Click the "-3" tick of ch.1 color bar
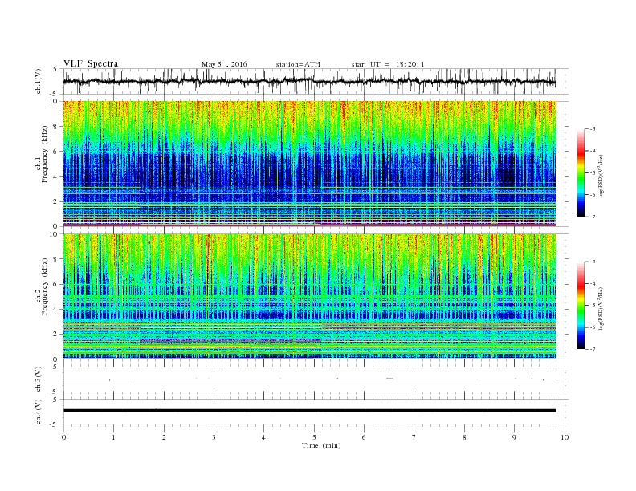Image resolution: width=636 pixels, height=491 pixels. [593, 129]
